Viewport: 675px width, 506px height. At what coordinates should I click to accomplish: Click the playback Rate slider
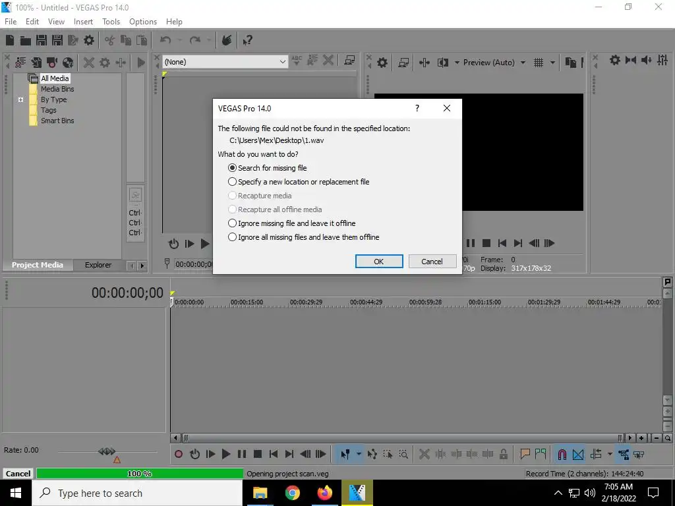click(x=107, y=452)
